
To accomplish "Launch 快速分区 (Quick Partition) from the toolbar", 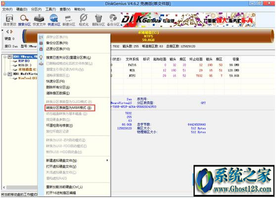I will [54, 20].
